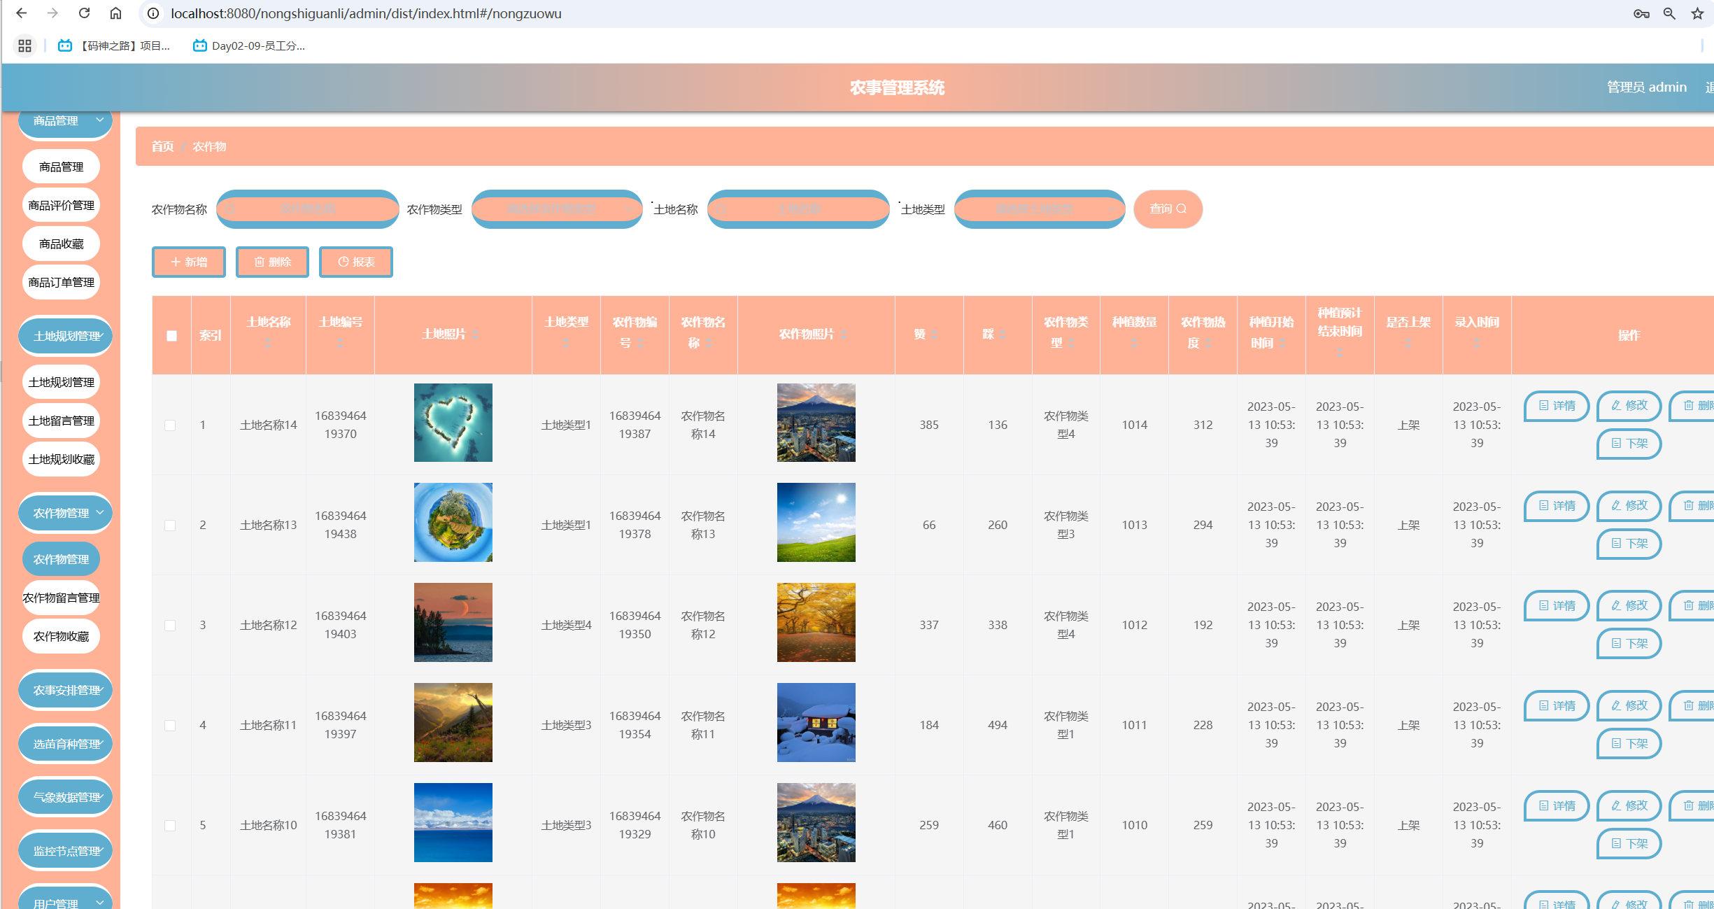
Task: Click the 删除 batch delete button
Action: click(272, 262)
